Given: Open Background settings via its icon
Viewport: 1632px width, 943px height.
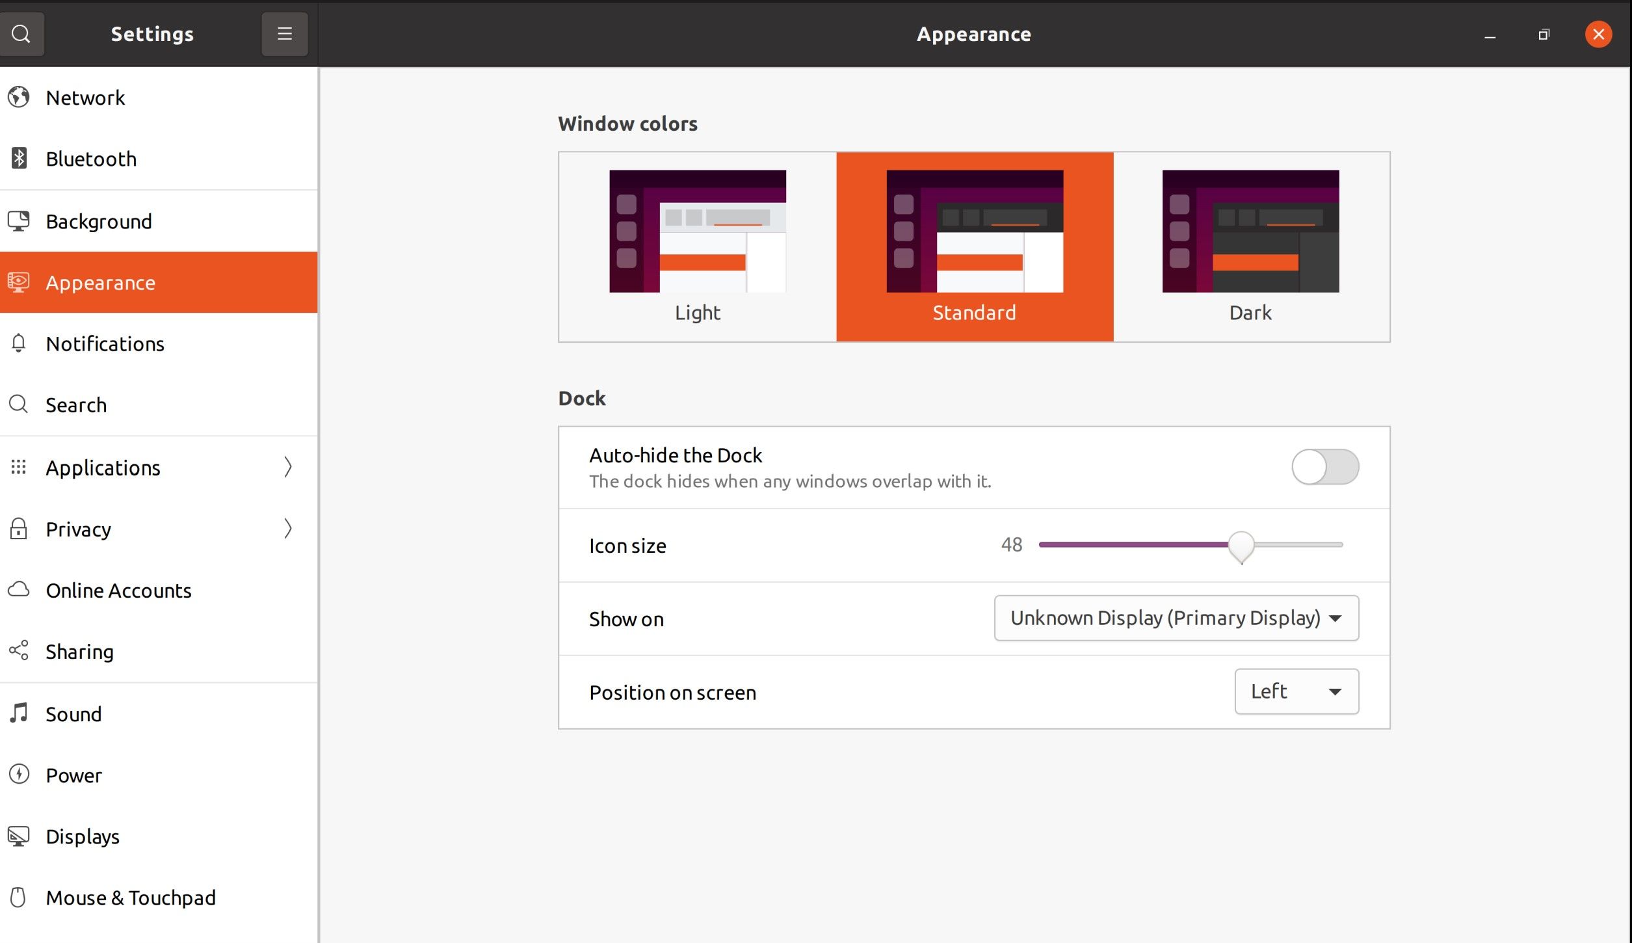Looking at the screenshot, I should (x=19, y=220).
